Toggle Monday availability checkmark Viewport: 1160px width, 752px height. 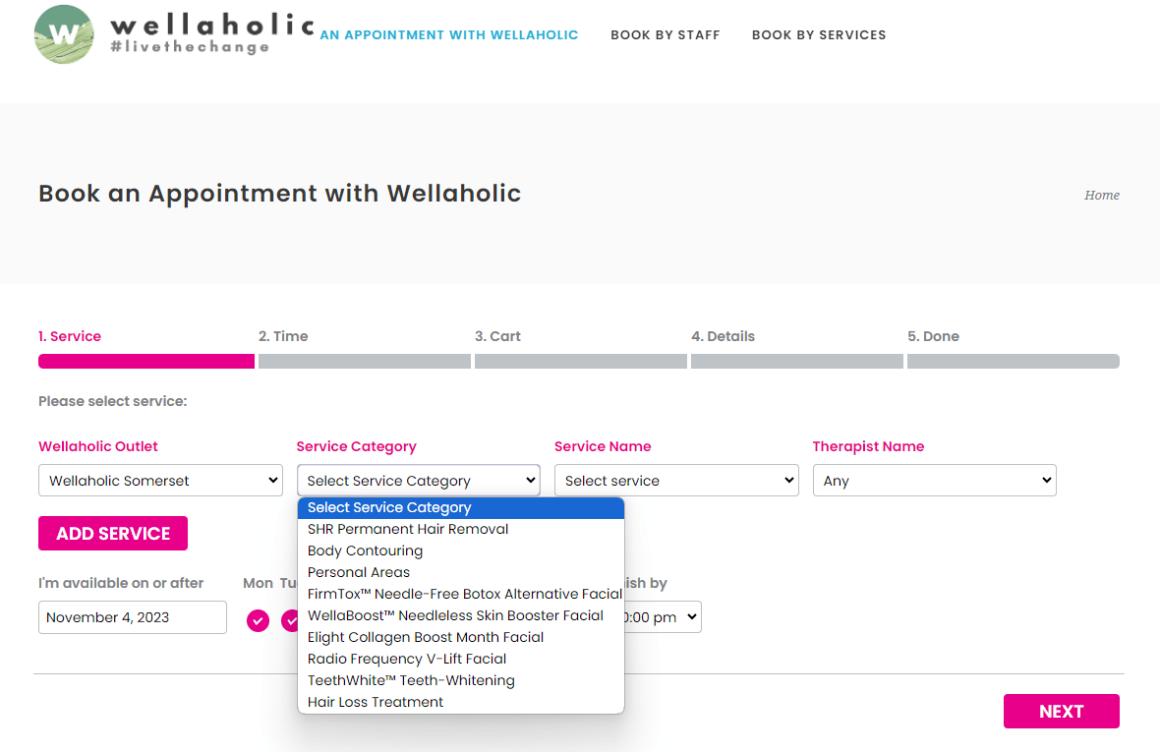tap(258, 620)
